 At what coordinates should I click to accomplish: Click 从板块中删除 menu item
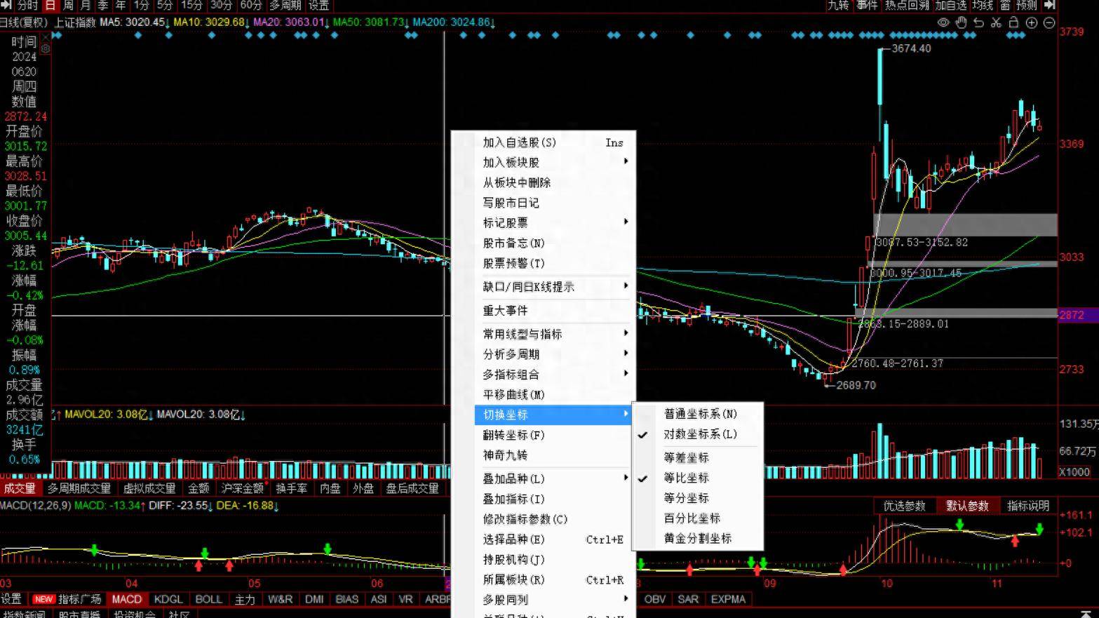pyautogui.click(x=553, y=182)
